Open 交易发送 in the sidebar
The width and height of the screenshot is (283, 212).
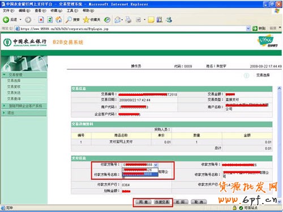click(x=14, y=92)
